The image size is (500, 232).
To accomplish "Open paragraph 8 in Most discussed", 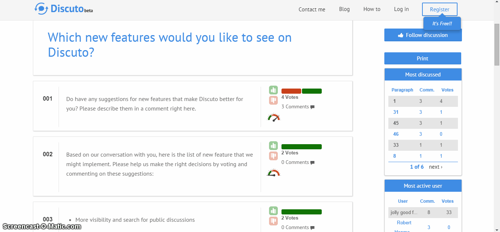I will [395, 156].
